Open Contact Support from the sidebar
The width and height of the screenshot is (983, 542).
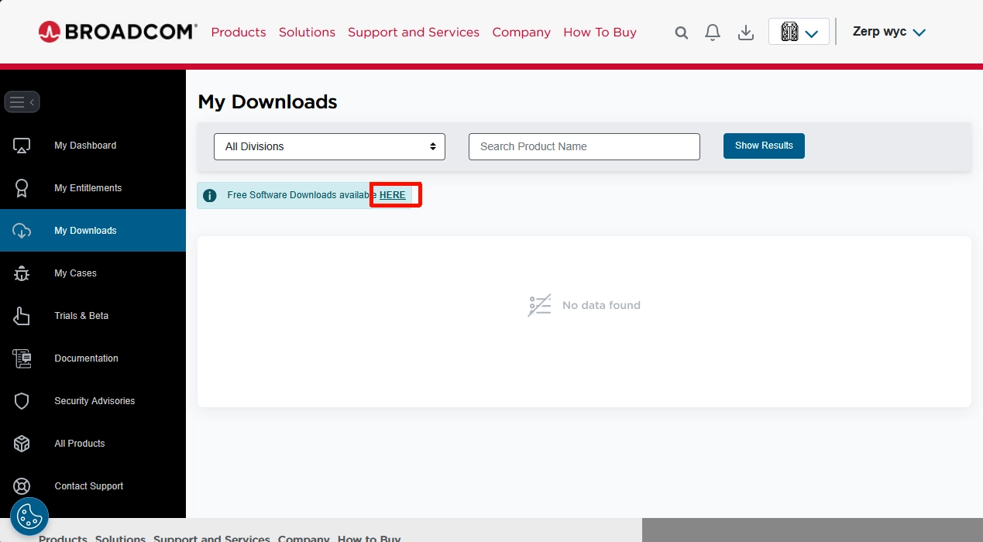(88, 486)
